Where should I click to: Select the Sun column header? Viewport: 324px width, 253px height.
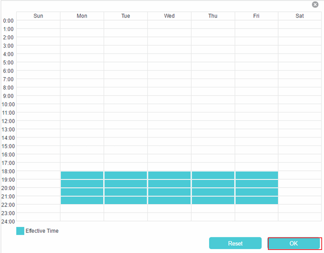[38, 16]
